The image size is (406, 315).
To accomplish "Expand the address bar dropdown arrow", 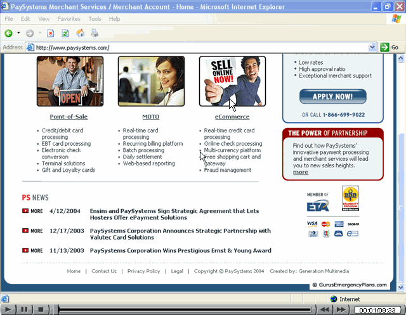I will tap(372, 48).
